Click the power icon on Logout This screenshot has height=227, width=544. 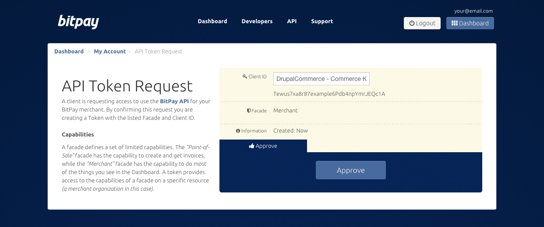(x=412, y=23)
